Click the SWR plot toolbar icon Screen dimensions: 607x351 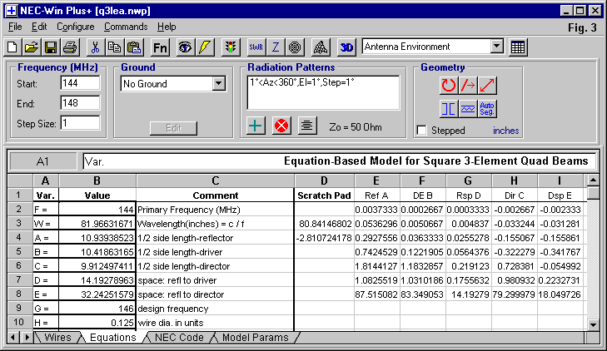pyautogui.click(x=256, y=47)
